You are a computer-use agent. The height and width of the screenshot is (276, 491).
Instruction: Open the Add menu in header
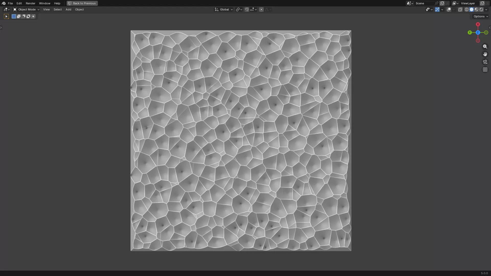click(68, 9)
